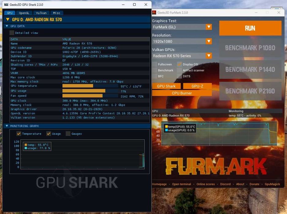287x214 pixels.
Task: Enable the Benchmark checkbox in FurMark
Action: point(155,70)
